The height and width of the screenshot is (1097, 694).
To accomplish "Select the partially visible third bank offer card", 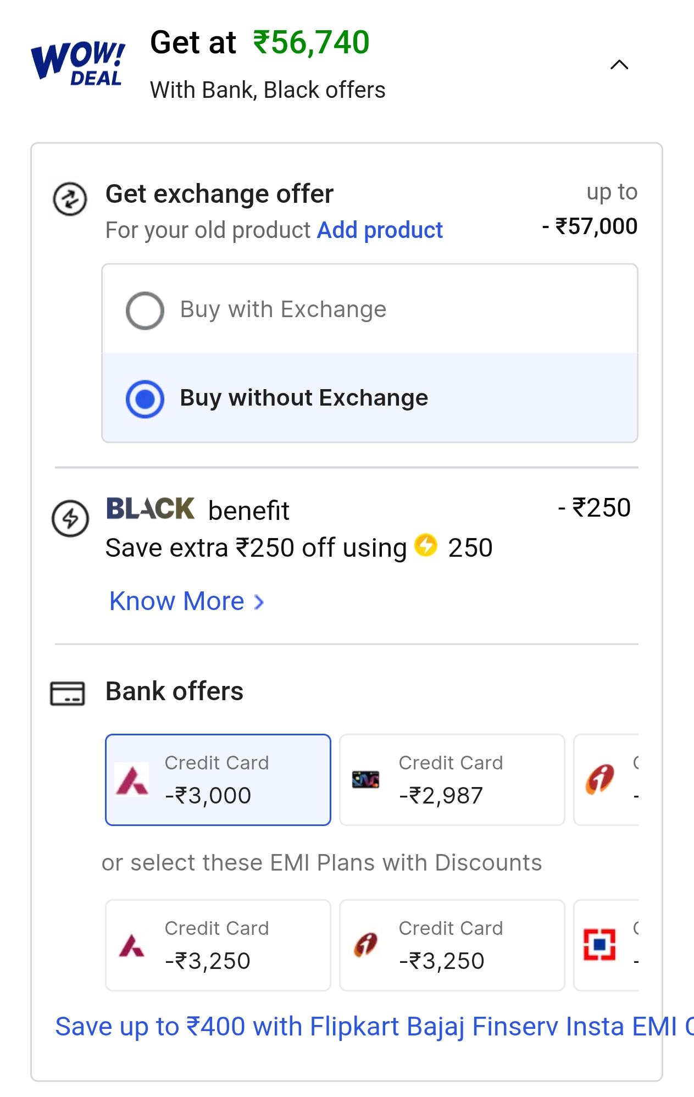I will tap(607, 780).
